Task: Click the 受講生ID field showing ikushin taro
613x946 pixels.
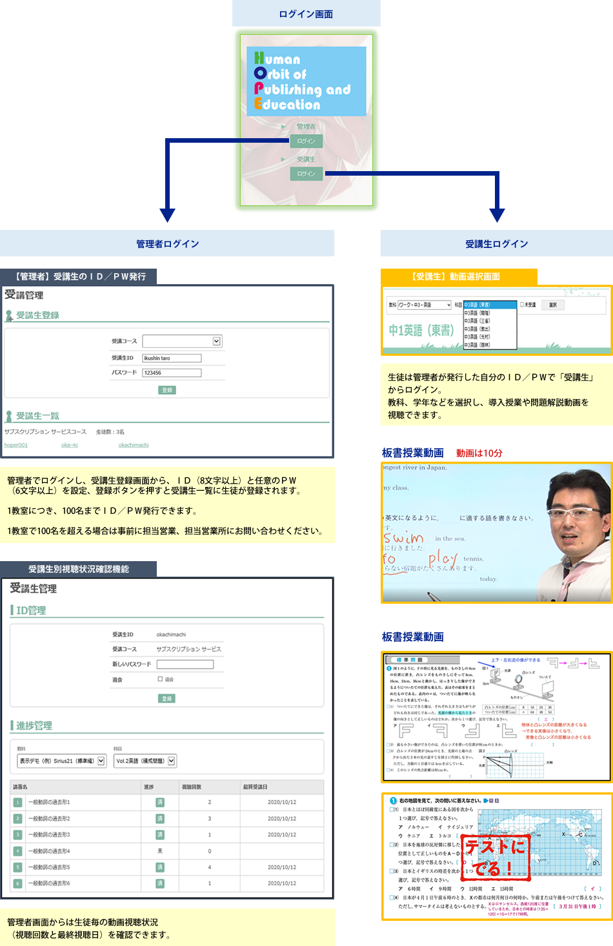Action: (x=172, y=358)
